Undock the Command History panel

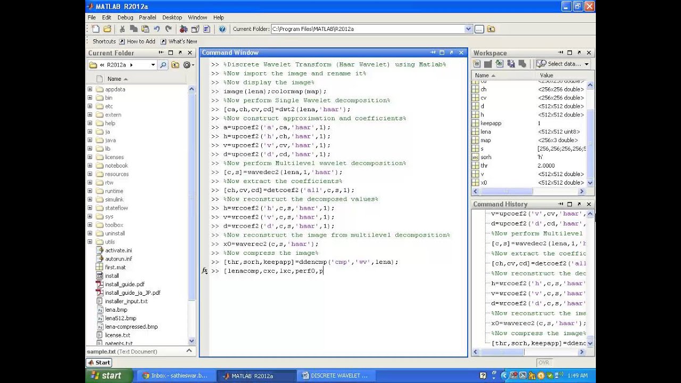click(x=579, y=204)
